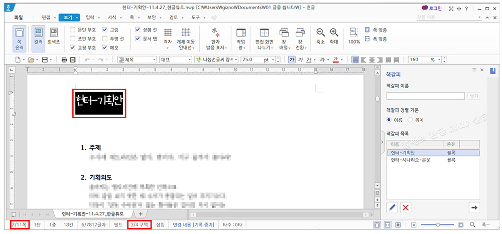Open the 파일 menu
Image resolution: width=502 pixels, height=234 pixels.
pyautogui.click(x=19, y=18)
